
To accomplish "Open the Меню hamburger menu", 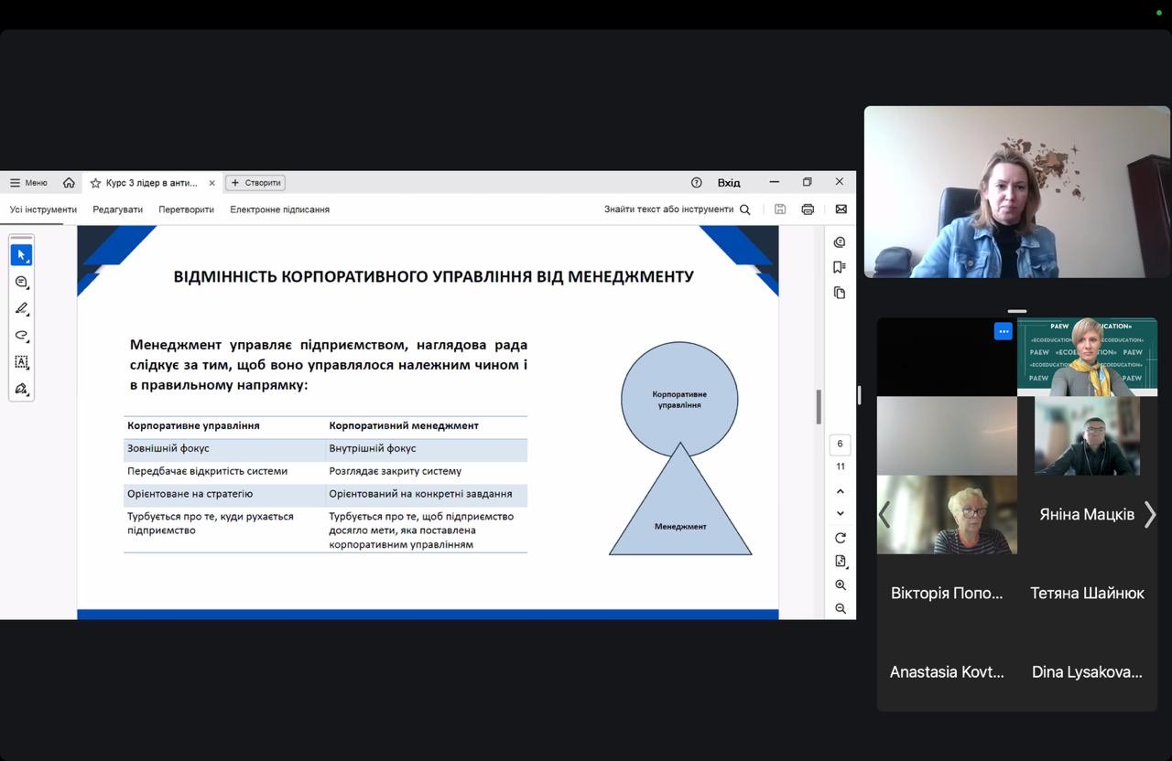I will click(28, 183).
